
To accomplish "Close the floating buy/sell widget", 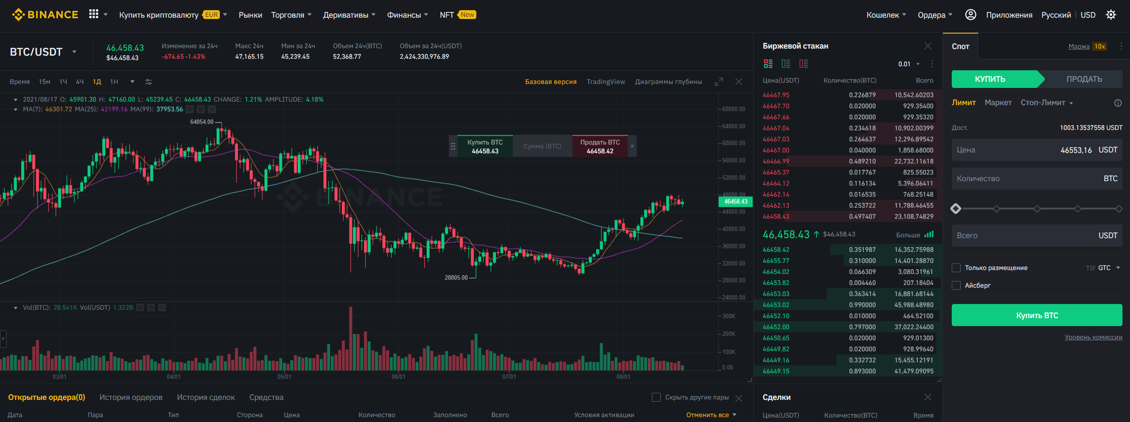I will click(x=632, y=146).
